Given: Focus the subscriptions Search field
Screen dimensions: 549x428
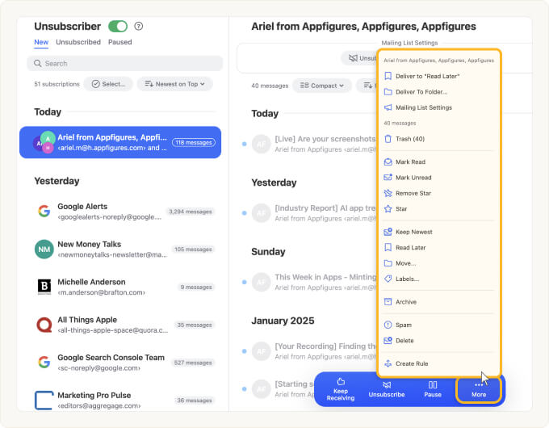Looking at the screenshot, I should click(x=124, y=64).
